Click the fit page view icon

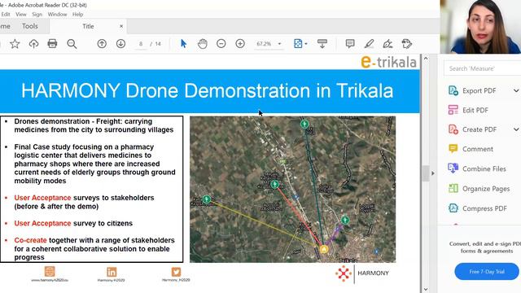tap(298, 43)
